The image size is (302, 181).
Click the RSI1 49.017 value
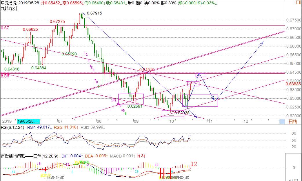click(x=39, y=127)
